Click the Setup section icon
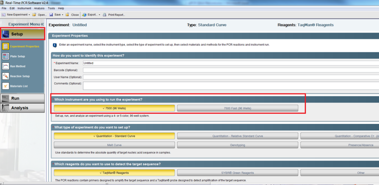This screenshot has width=379, height=185. coord(6,34)
